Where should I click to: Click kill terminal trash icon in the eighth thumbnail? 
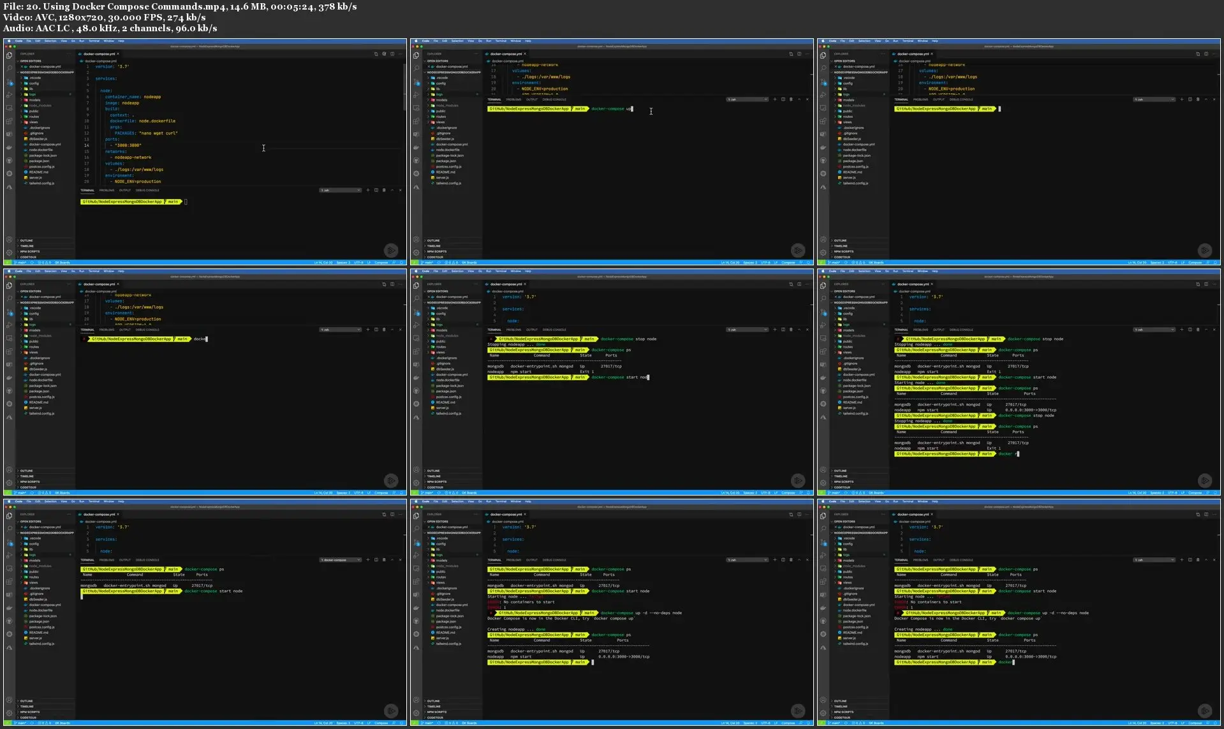tap(790, 560)
